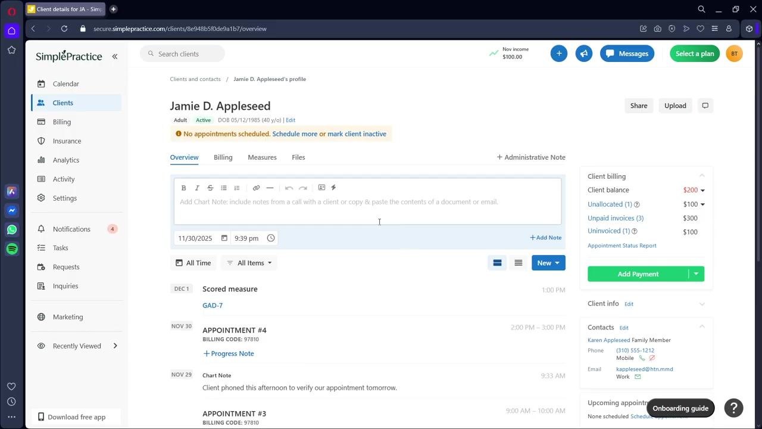Viewport: 762px width, 429px height.
Task: Click the clock icon beside note time
Action: tap(271, 238)
